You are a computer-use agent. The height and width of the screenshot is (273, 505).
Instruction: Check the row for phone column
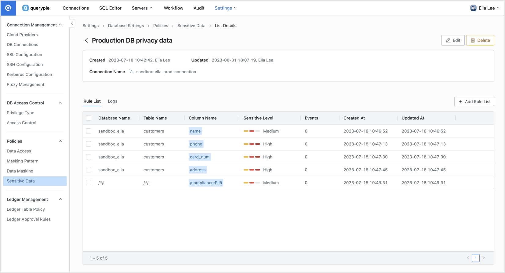89,144
